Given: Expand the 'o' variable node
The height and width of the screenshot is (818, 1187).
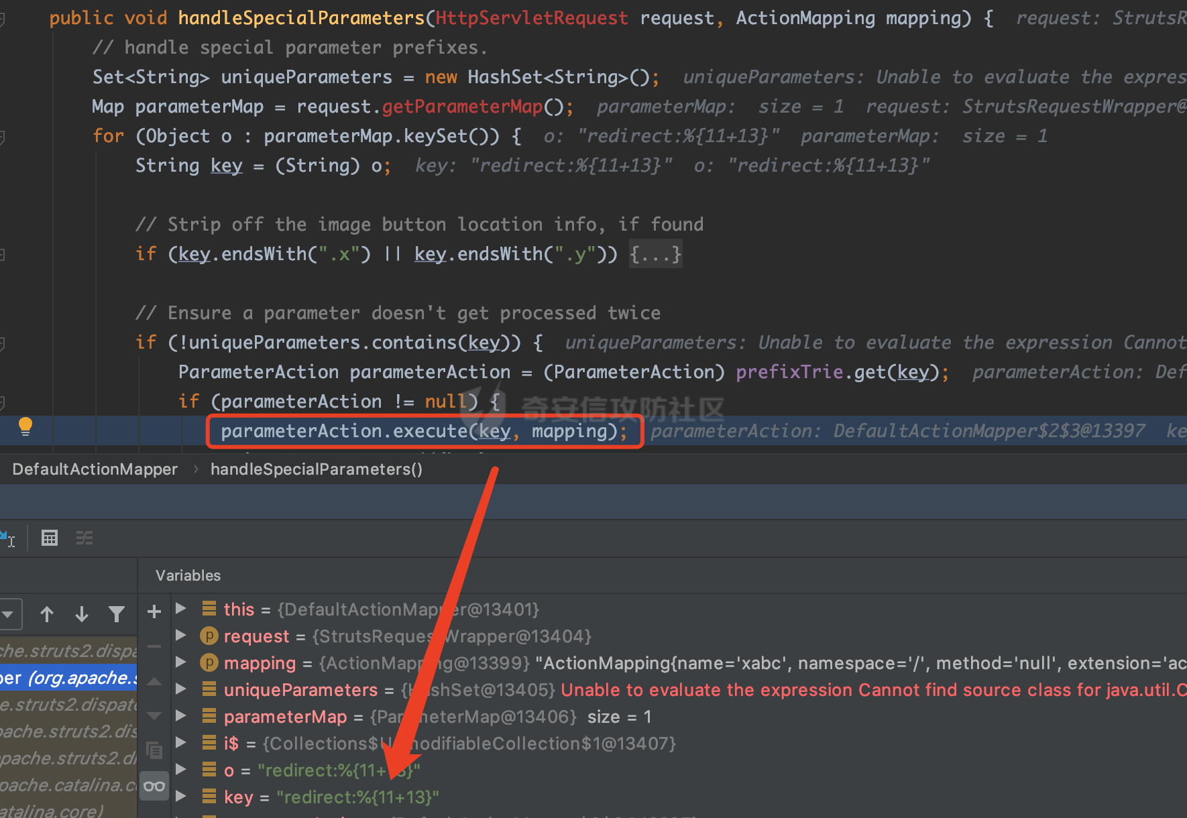Looking at the screenshot, I should pyautogui.click(x=180, y=769).
